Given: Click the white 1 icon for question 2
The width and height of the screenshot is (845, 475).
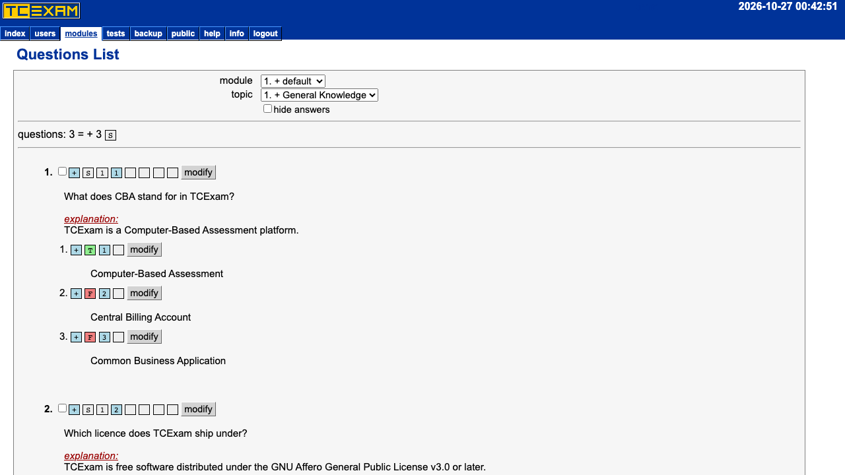Looking at the screenshot, I should [x=102, y=410].
